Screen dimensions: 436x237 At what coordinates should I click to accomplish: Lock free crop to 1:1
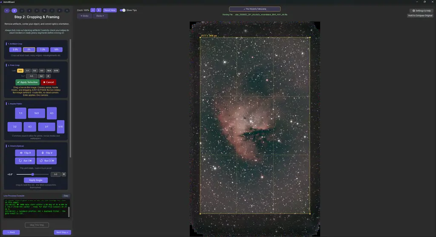click(27, 71)
